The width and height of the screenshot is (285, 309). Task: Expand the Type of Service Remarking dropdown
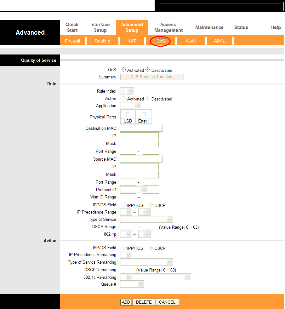[x=146, y=262]
